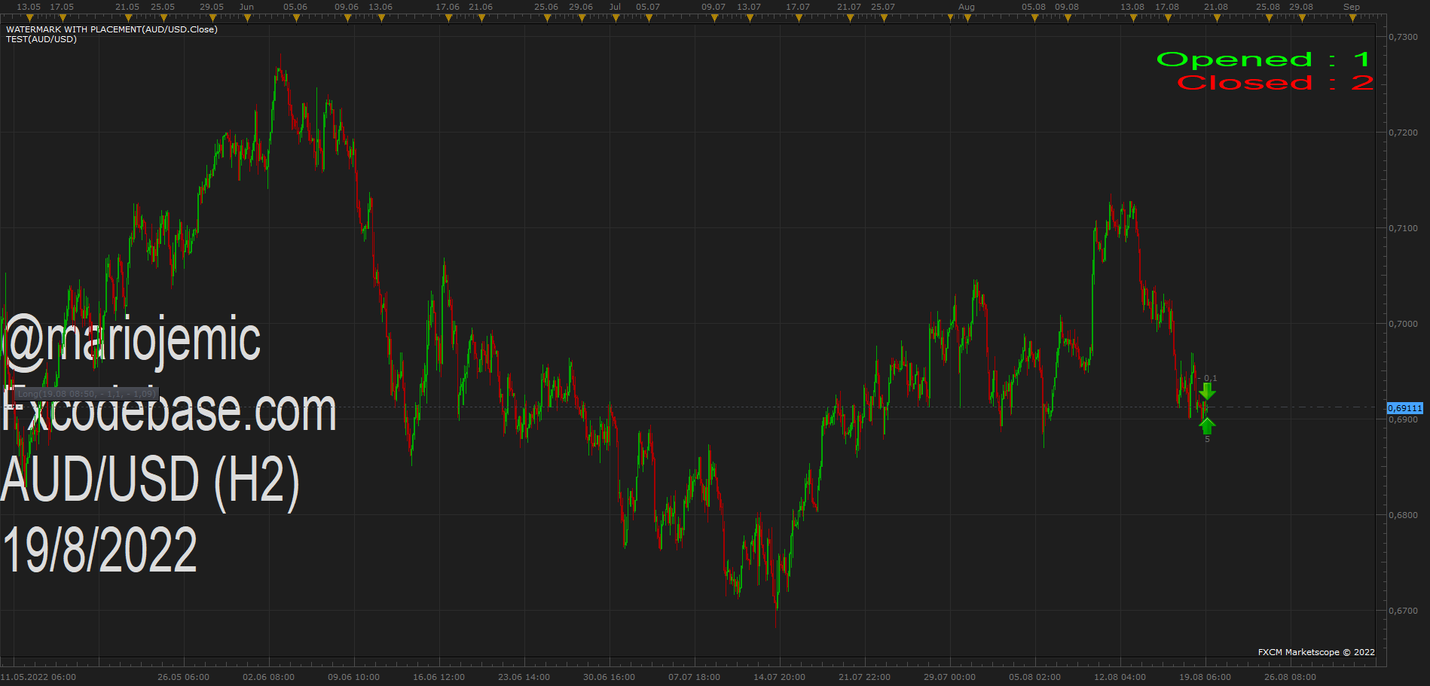
Task: Click the 'Opened : 1' counter text
Action: pyautogui.click(x=1263, y=59)
